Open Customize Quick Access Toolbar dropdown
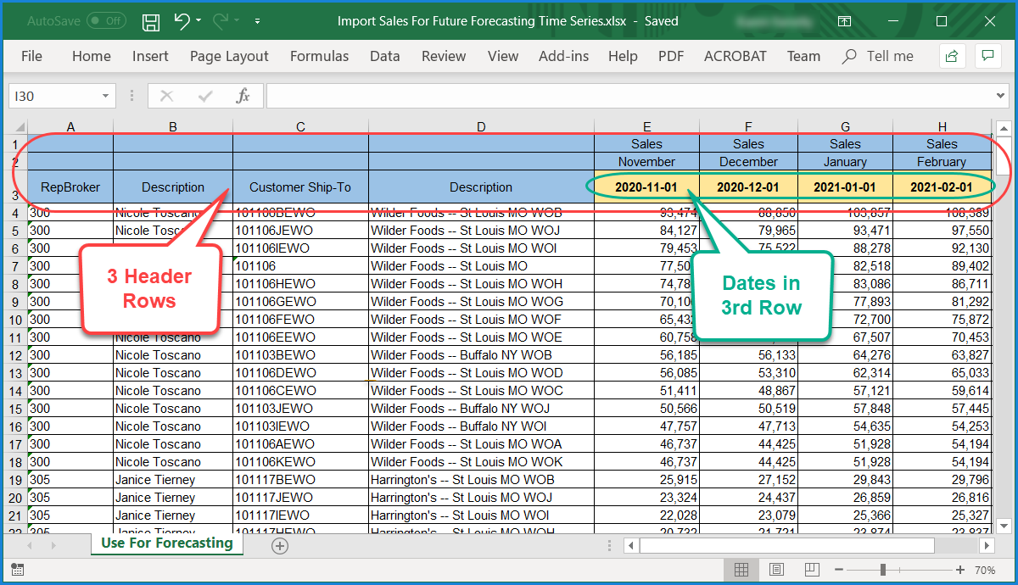The width and height of the screenshot is (1018, 585). click(x=258, y=21)
